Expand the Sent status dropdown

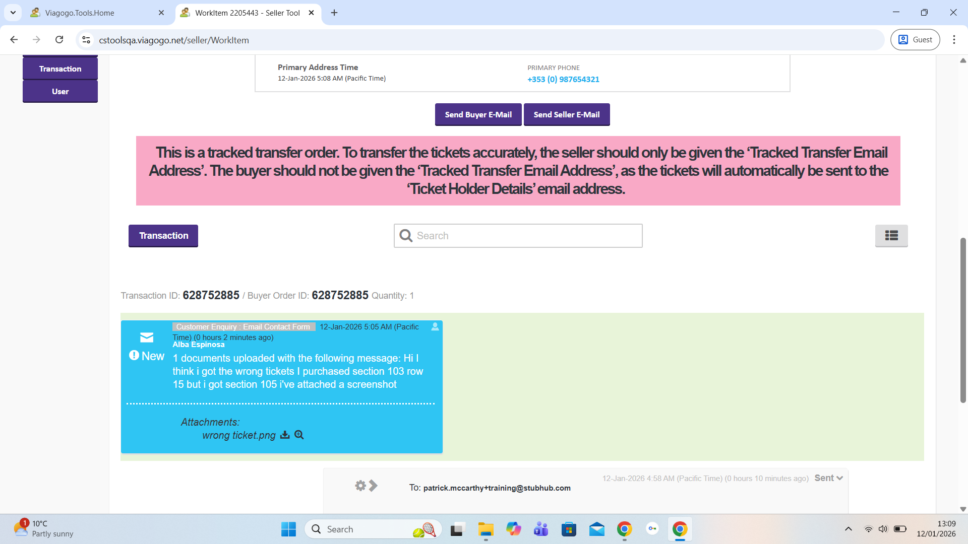point(828,478)
